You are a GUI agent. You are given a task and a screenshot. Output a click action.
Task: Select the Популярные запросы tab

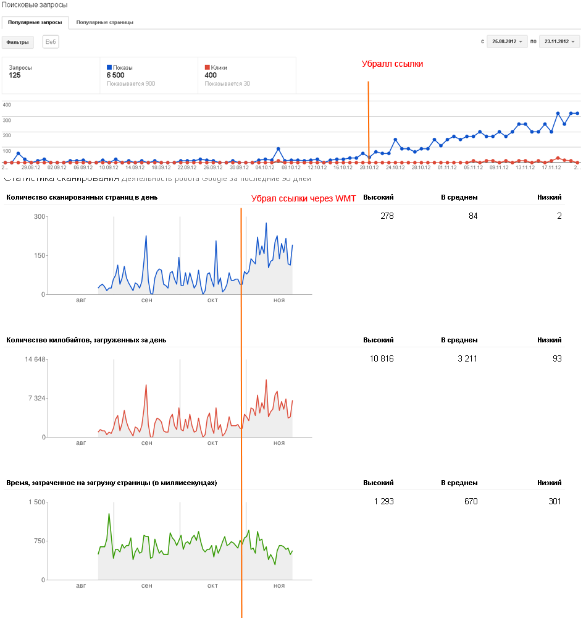coord(35,22)
